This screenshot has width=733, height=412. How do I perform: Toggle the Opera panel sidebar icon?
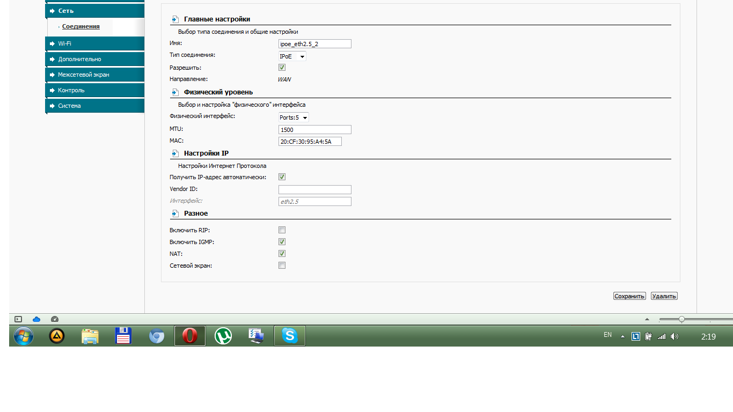coord(18,319)
